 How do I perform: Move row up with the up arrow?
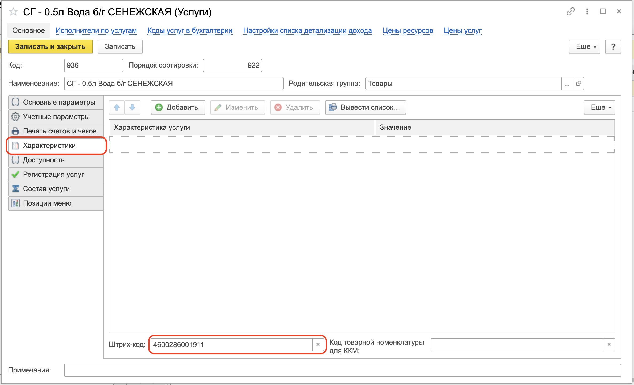117,107
